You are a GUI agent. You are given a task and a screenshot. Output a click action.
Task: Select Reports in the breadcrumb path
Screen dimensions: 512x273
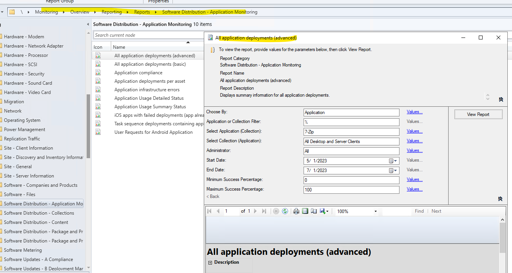[142, 12]
